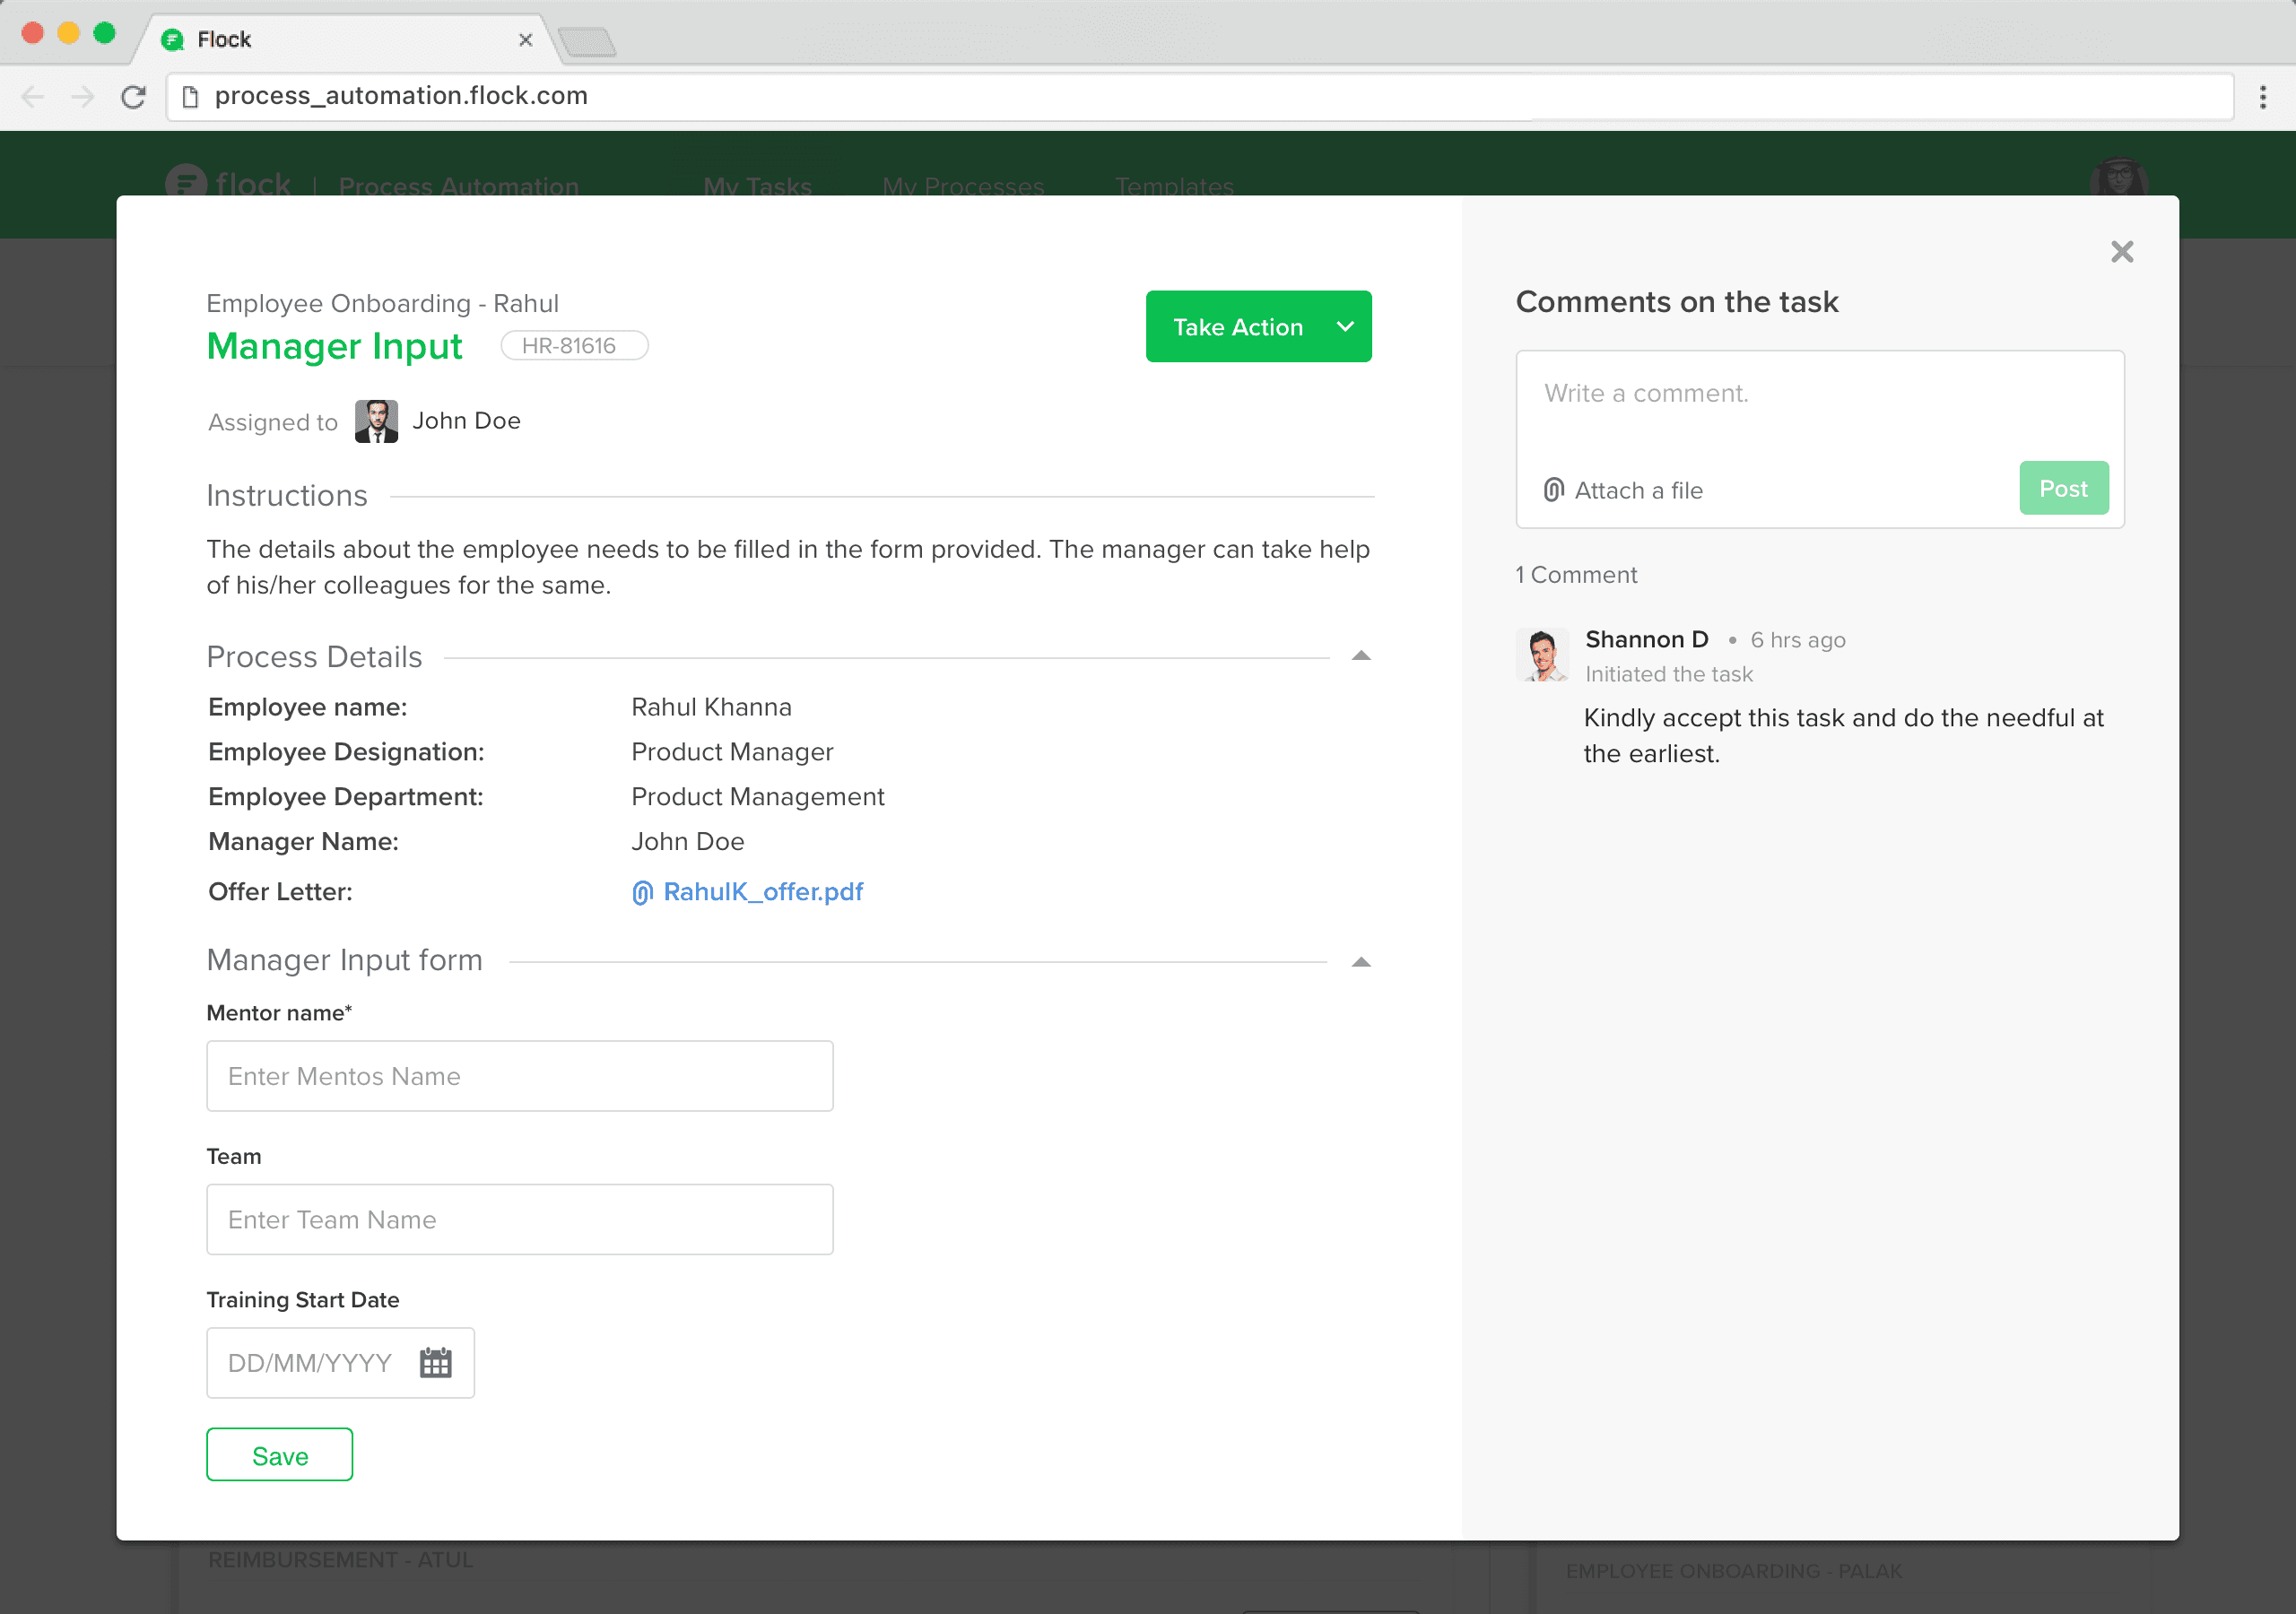Image resolution: width=2296 pixels, height=1614 pixels.
Task: Click John Doe's avatar next to Assigned to
Action: pyautogui.click(x=376, y=421)
